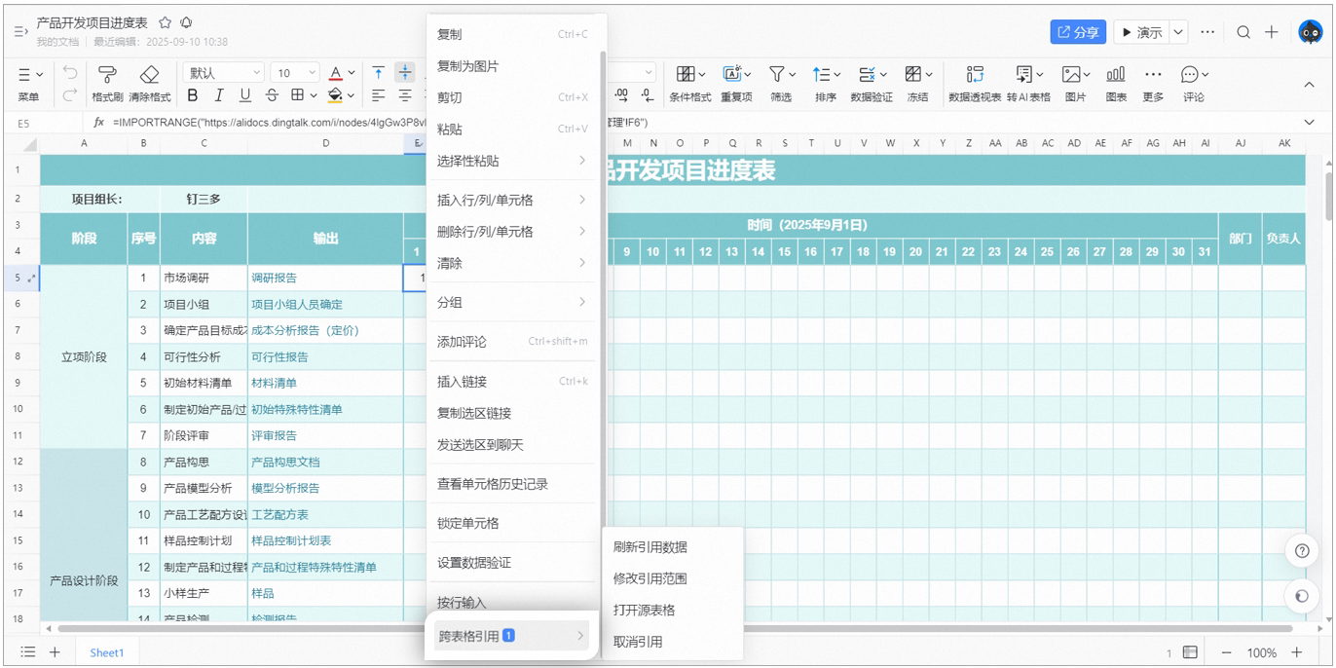
Task: Click the blue 分享 button
Action: tap(1078, 32)
